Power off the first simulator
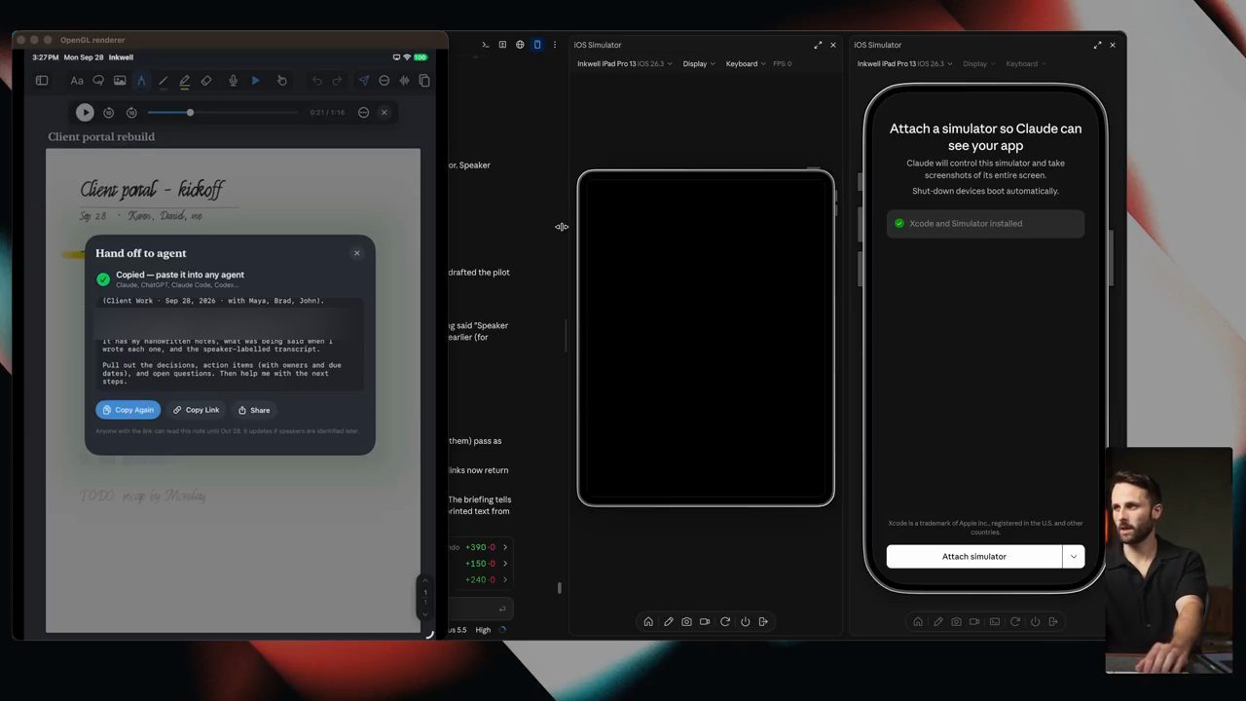 pos(745,621)
